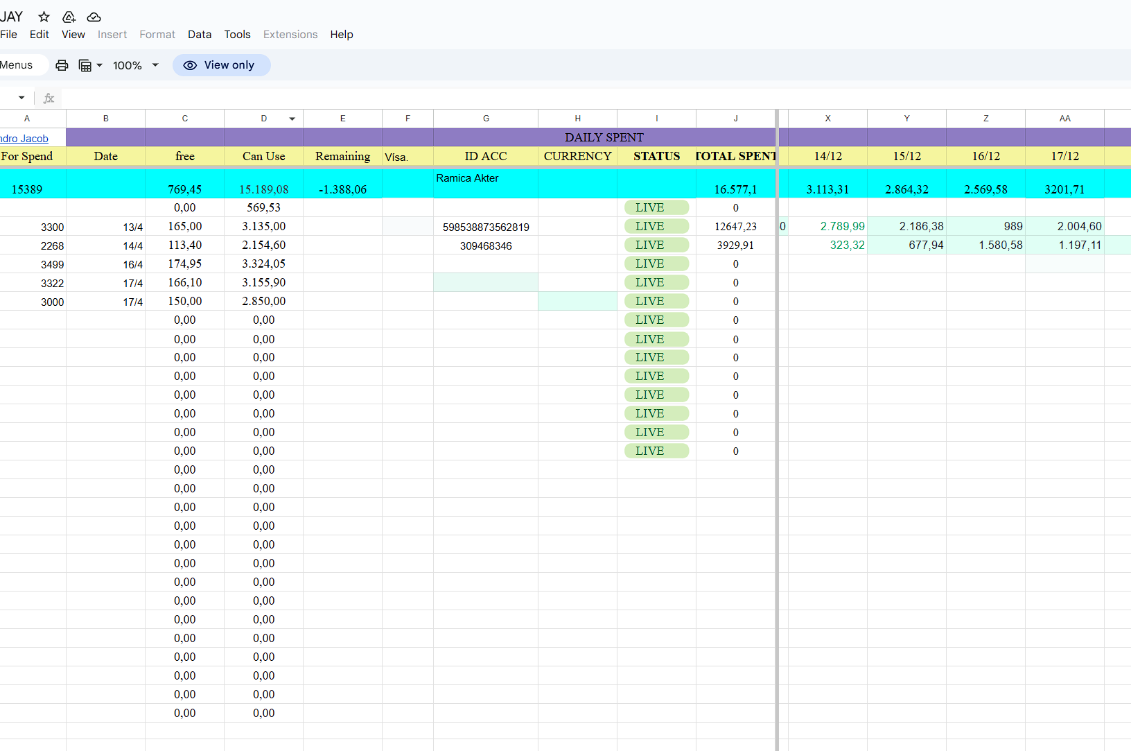Open the Data menu
The height and width of the screenshot is (751, 1131).
200,35
